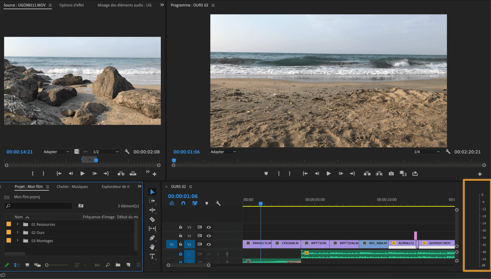Toggle insert sequences as nests icon
The image size is (491, 279).
(x=172, y=203)
